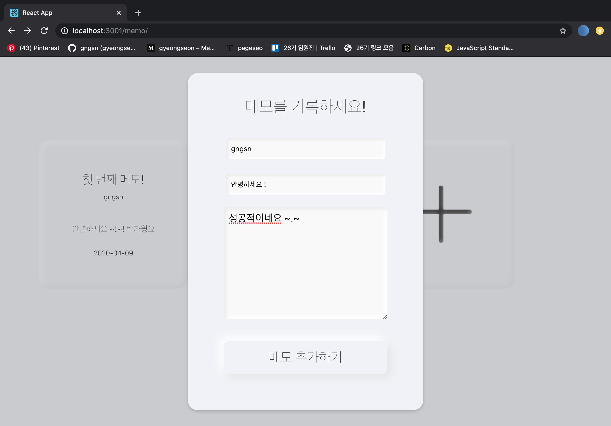Open JavaScript Standard bookmark
The height and width of the screenshot is (426, 611).
(479, 48)
